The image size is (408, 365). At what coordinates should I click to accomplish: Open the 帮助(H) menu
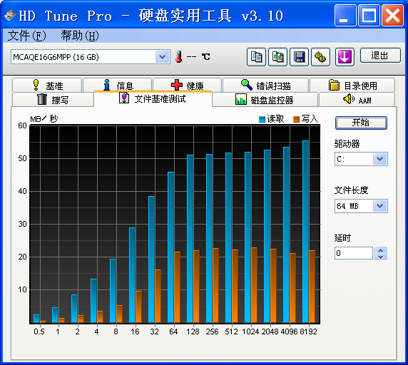[80, 36]
